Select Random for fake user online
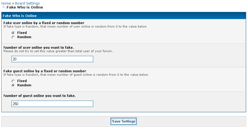 (13, 37)
